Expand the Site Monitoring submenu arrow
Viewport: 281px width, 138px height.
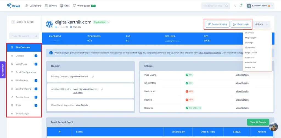point(36,89)
